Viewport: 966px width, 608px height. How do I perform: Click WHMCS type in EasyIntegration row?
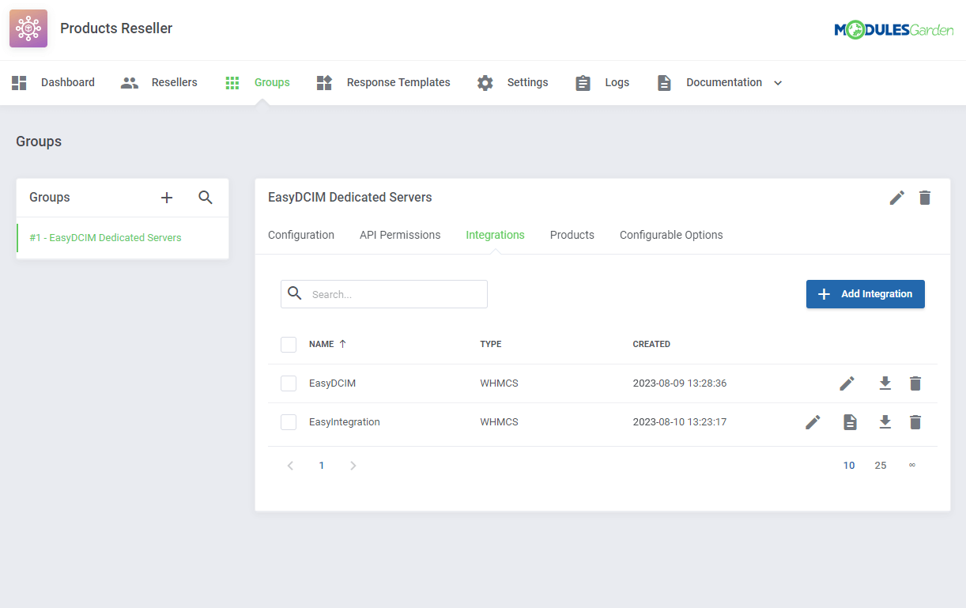pyautogui.click(x=499, y=422)
